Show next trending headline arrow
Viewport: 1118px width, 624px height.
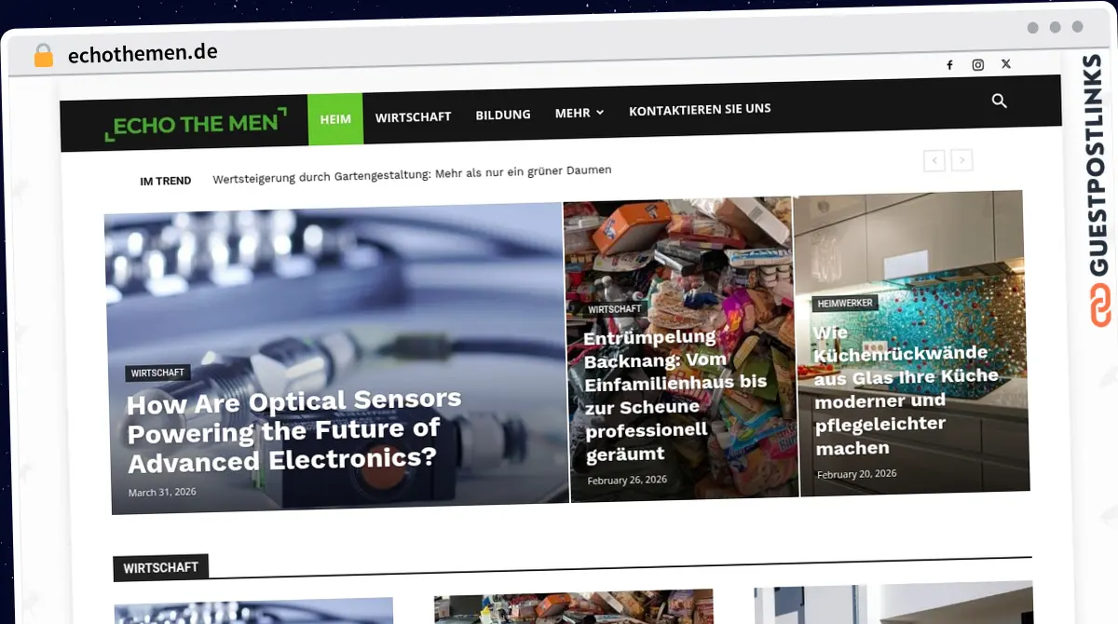coord(962,160)
